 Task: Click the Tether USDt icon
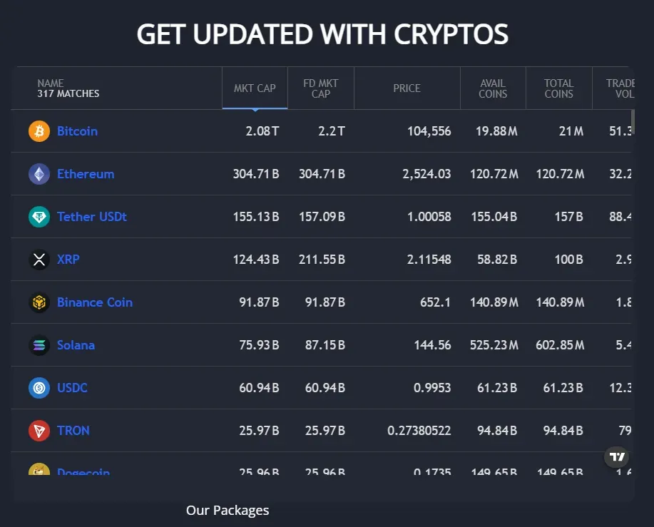coord(39,217)
